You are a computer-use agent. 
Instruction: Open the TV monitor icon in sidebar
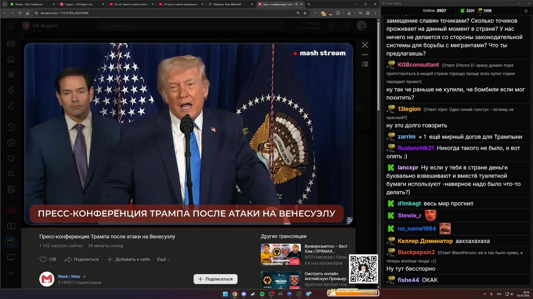click(x=11, y=257)
